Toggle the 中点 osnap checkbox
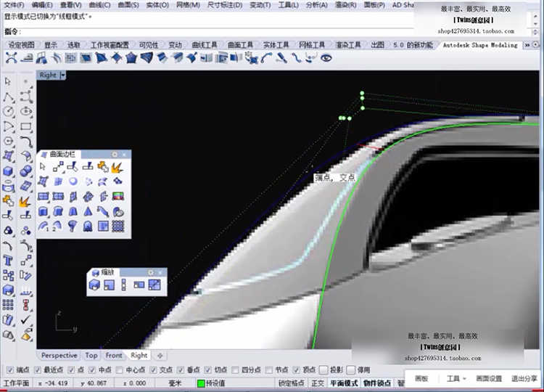544x392 pixels. 92,370
